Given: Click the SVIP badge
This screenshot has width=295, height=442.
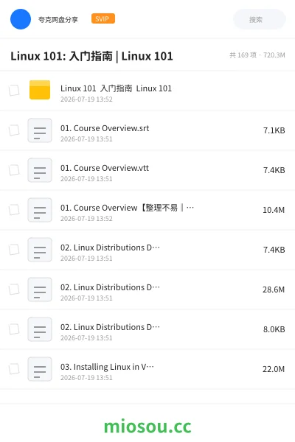Looking at the screenshot, I should (x=103, y=18).
